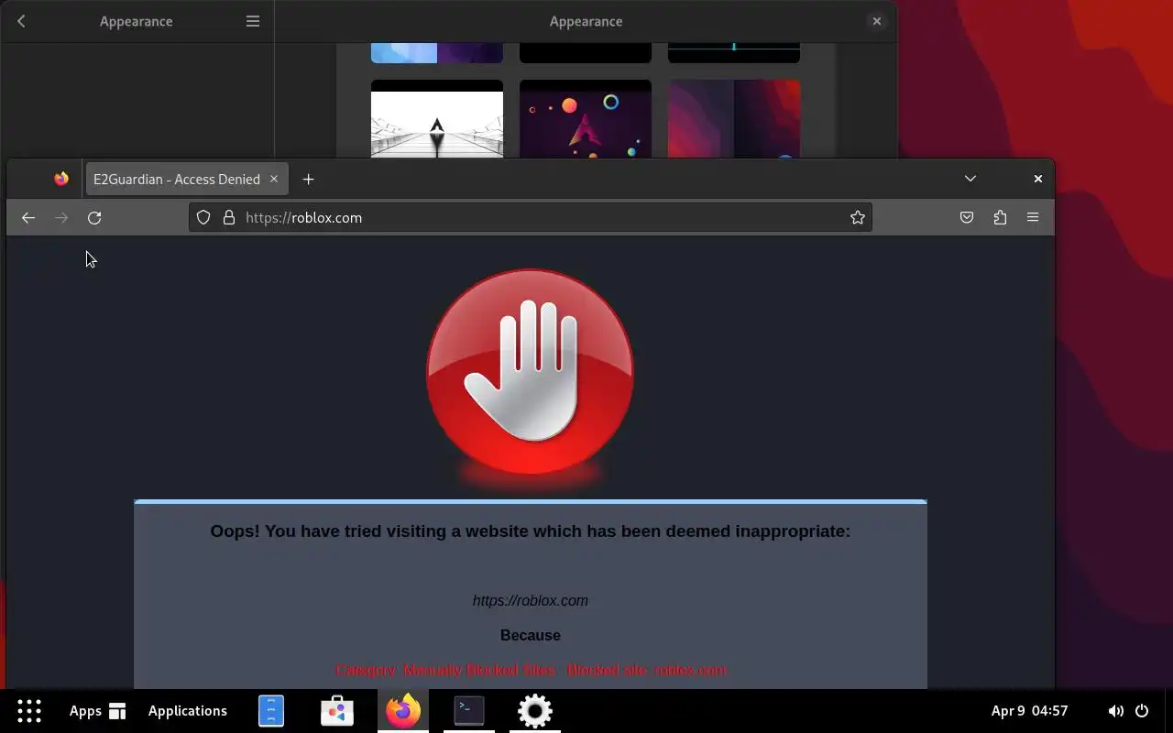
Task: Open the app grid launcher dots
Action: pos(29,710)
